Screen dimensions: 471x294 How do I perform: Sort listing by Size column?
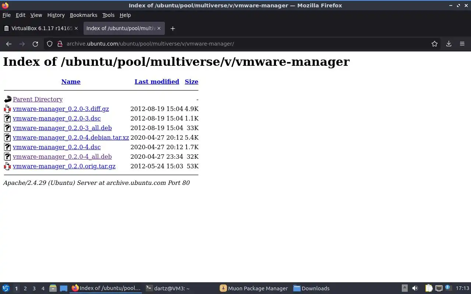tap(191, 82)
